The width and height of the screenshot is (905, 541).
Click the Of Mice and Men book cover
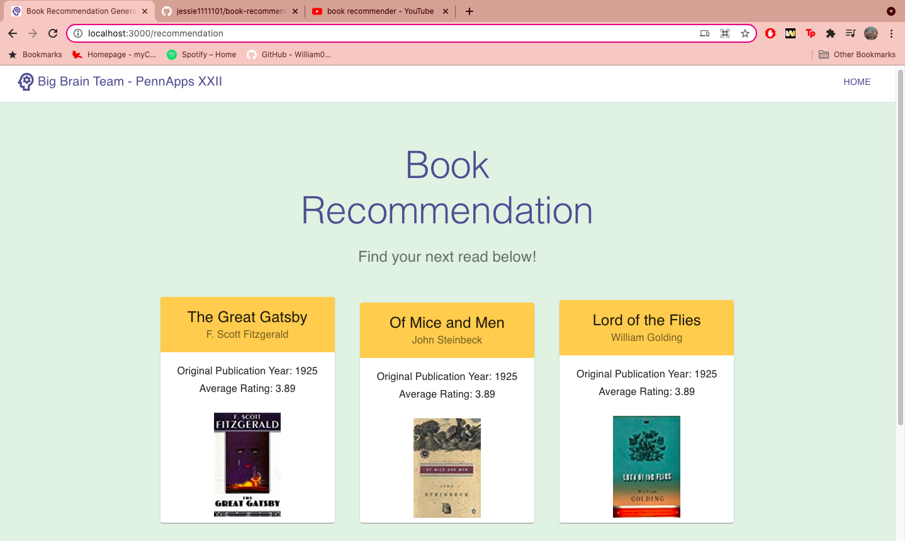point(447,468)
